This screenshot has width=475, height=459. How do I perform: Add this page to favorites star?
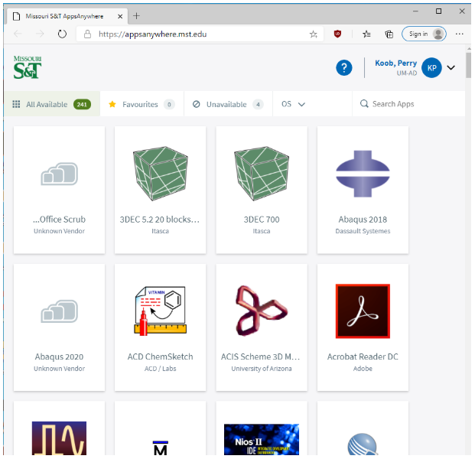click(314, 34)
